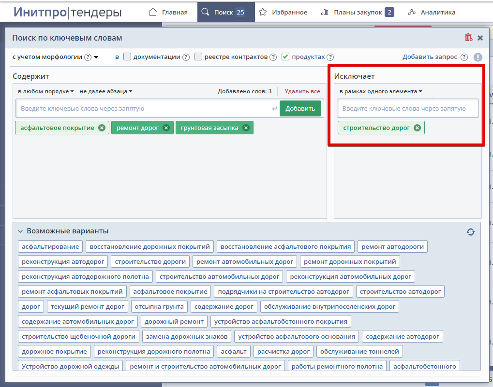This screenshot has width=493, height=387.
Task: Open the Избранное tab
Action: (x=283, y=12)
